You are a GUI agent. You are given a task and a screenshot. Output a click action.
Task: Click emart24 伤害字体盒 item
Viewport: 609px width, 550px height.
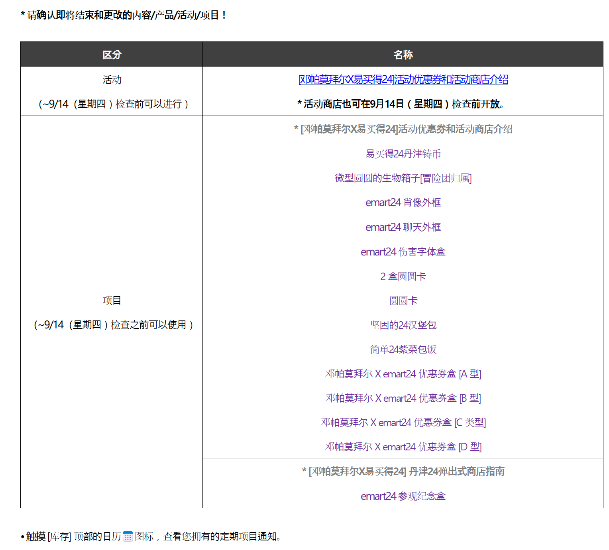[403, 252]
